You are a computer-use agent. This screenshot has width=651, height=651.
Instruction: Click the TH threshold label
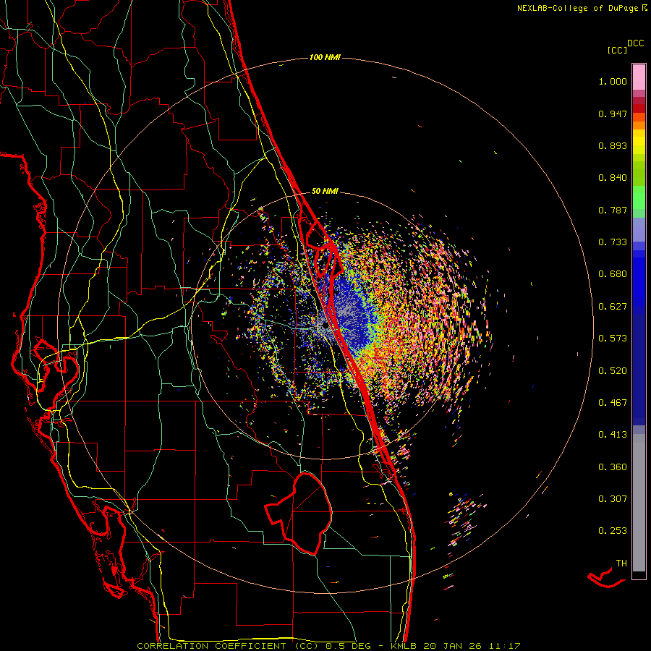tap(621, 563)
